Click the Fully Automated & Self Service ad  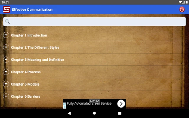click(89, 104)
